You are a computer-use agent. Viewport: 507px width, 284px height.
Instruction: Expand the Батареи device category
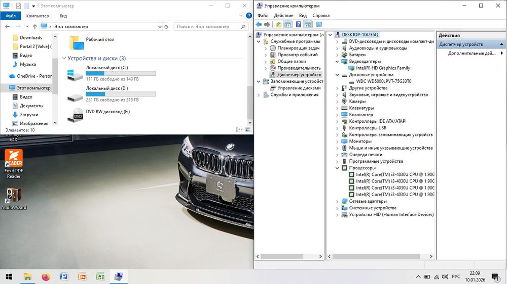(x=337, y=55)
